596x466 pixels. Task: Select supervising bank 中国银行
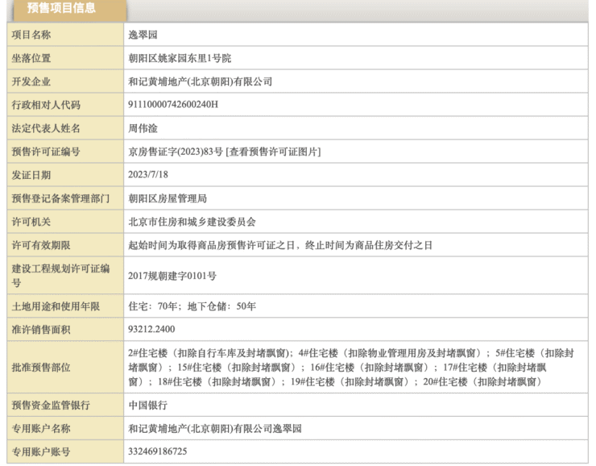(x=147, y=405)
